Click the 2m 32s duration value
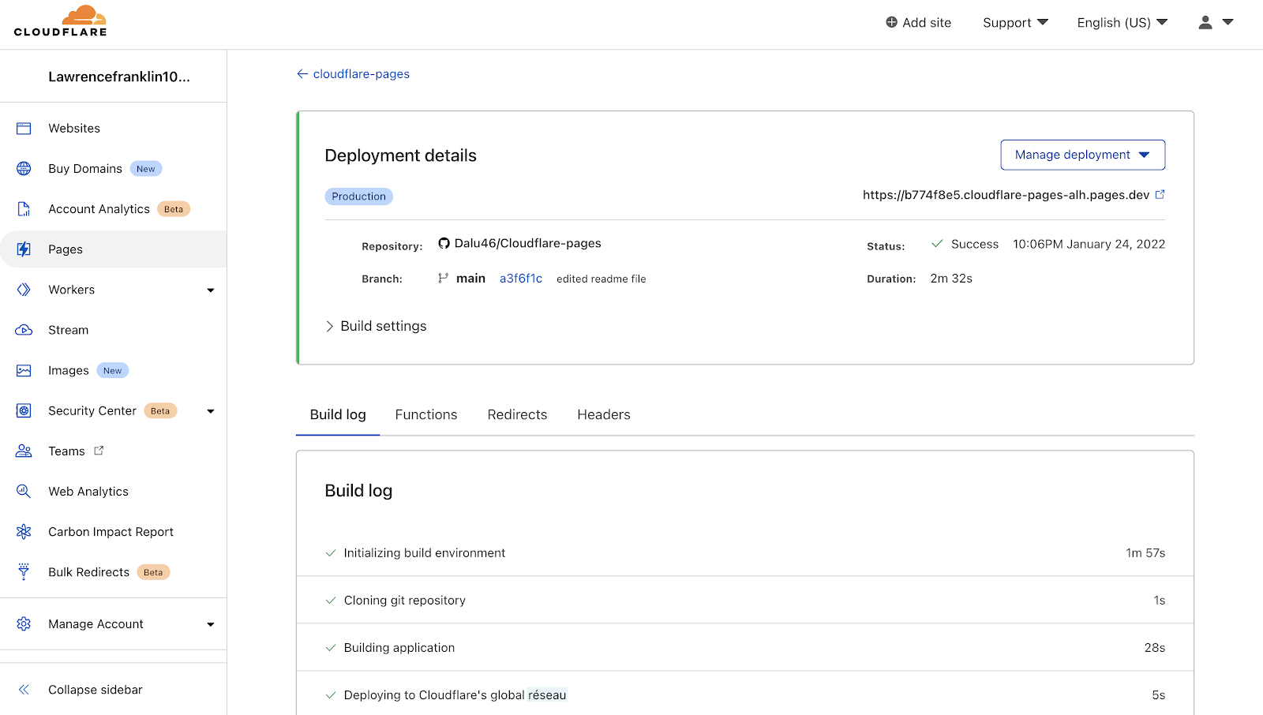The height and width of the screenshot is (715, 1263). [951, 279]
